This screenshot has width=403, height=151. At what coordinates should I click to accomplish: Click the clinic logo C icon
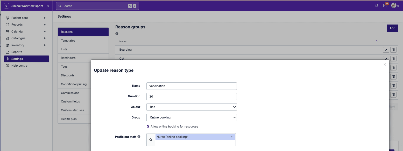click(6, 6)
